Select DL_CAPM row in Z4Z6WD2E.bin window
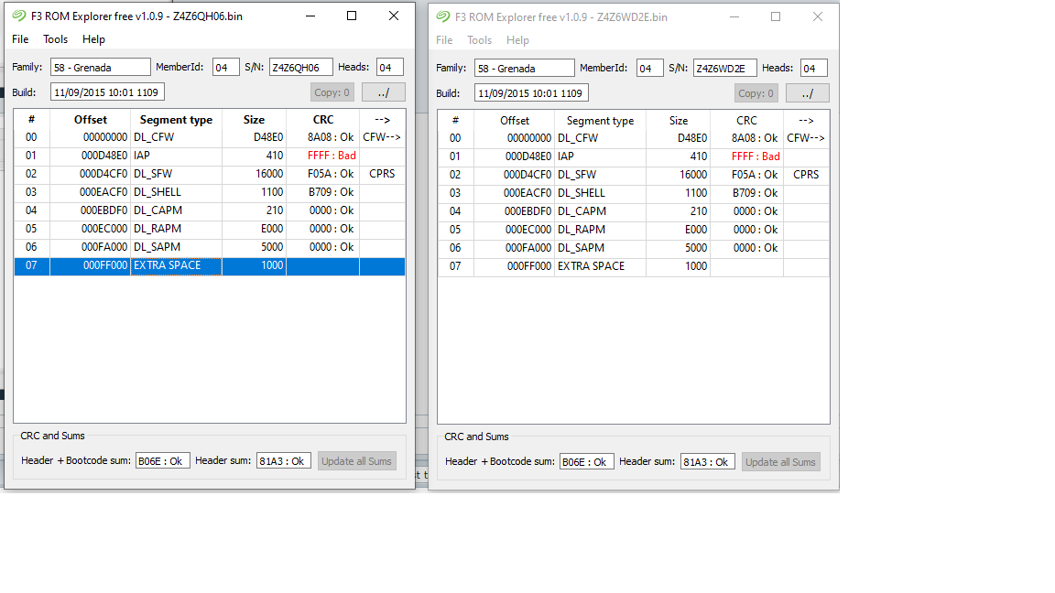The image size is (1055, 593). pos(633,211)
